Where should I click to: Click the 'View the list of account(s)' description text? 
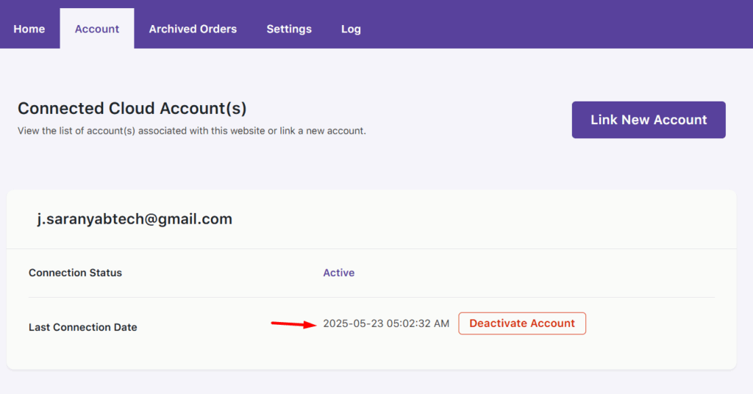click(x=192, y=131)
